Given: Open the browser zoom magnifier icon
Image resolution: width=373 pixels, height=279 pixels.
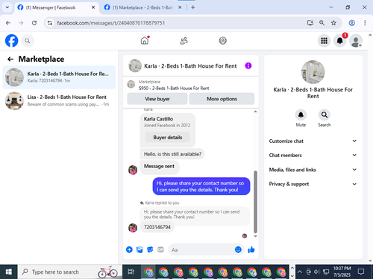Looking at the screenshot, I should tap(322, 23).
